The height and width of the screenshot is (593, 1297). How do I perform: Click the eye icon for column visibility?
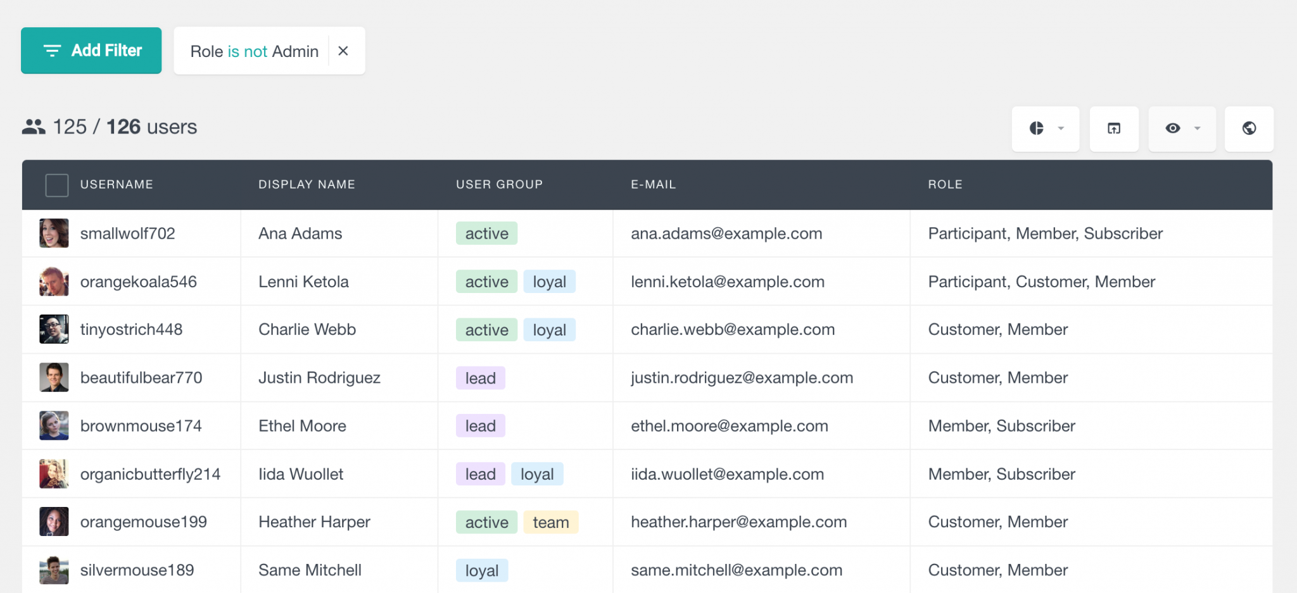click(1173, 128)
